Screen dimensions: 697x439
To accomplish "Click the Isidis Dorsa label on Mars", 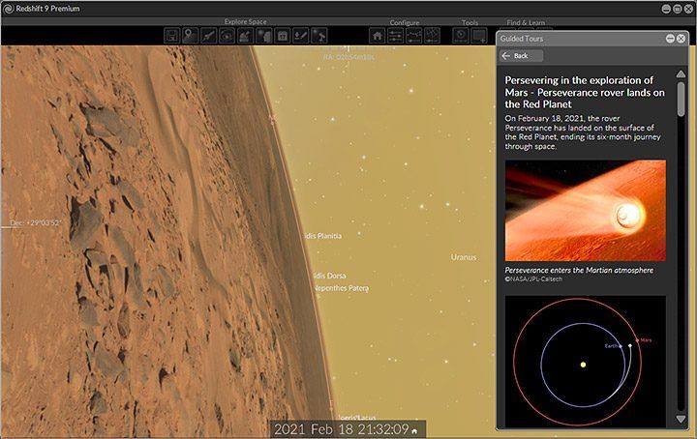I will click(x=329, y=276).
